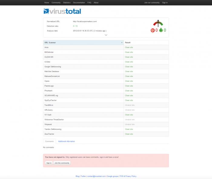Click the contact@virustotal.com link
The height and width of the screenshot is (179, 212).
(x=96, y=176)
